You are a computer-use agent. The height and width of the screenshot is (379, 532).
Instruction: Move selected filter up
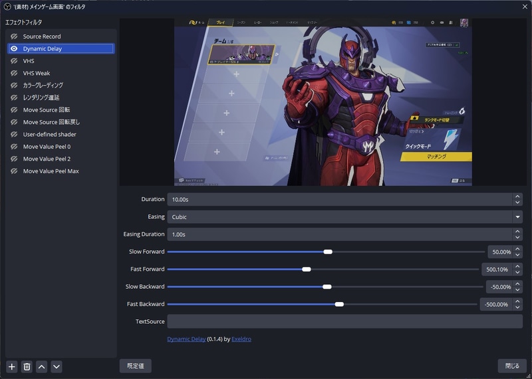42,366
